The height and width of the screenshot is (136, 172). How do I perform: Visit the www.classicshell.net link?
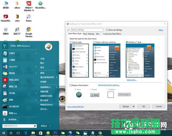75,107
